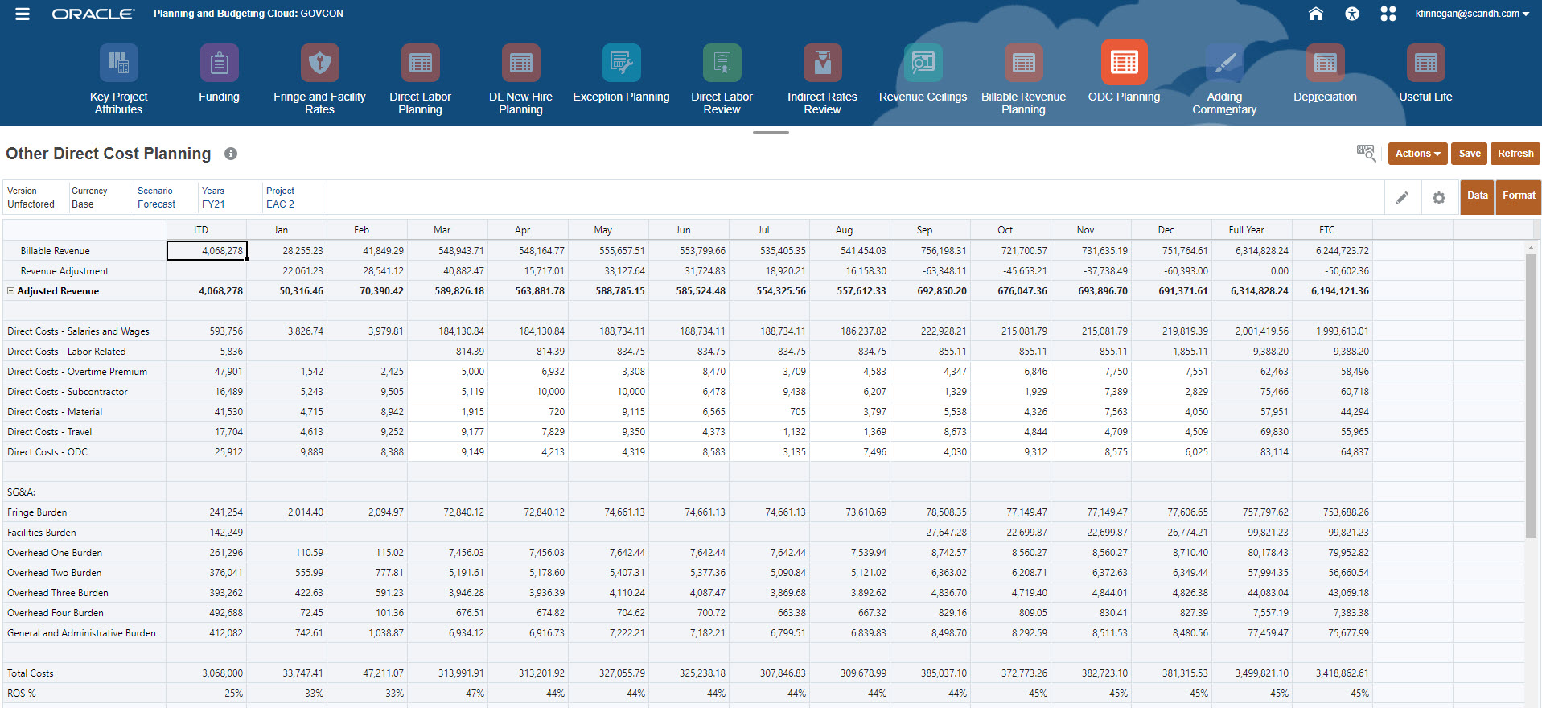Select the Billable Revenue ITD cell

point(207,251)
